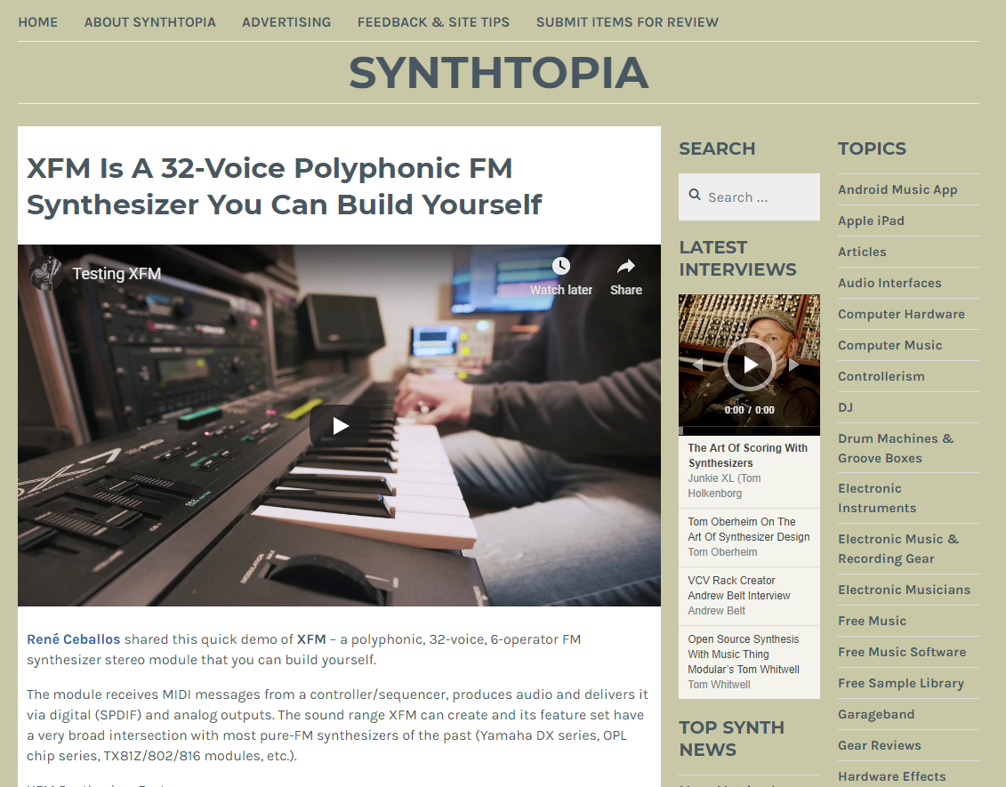This screenshot has height=787, width=1006.
Task: Click the SYNTHTOPIA site logo
Action: (x=498, y=73)
